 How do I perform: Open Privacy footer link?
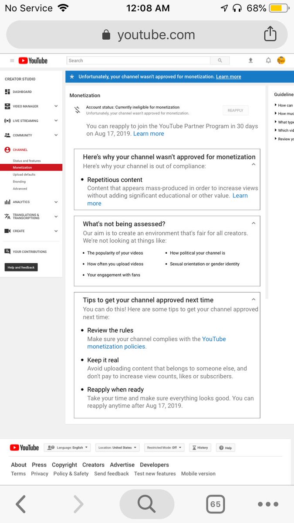40,474
